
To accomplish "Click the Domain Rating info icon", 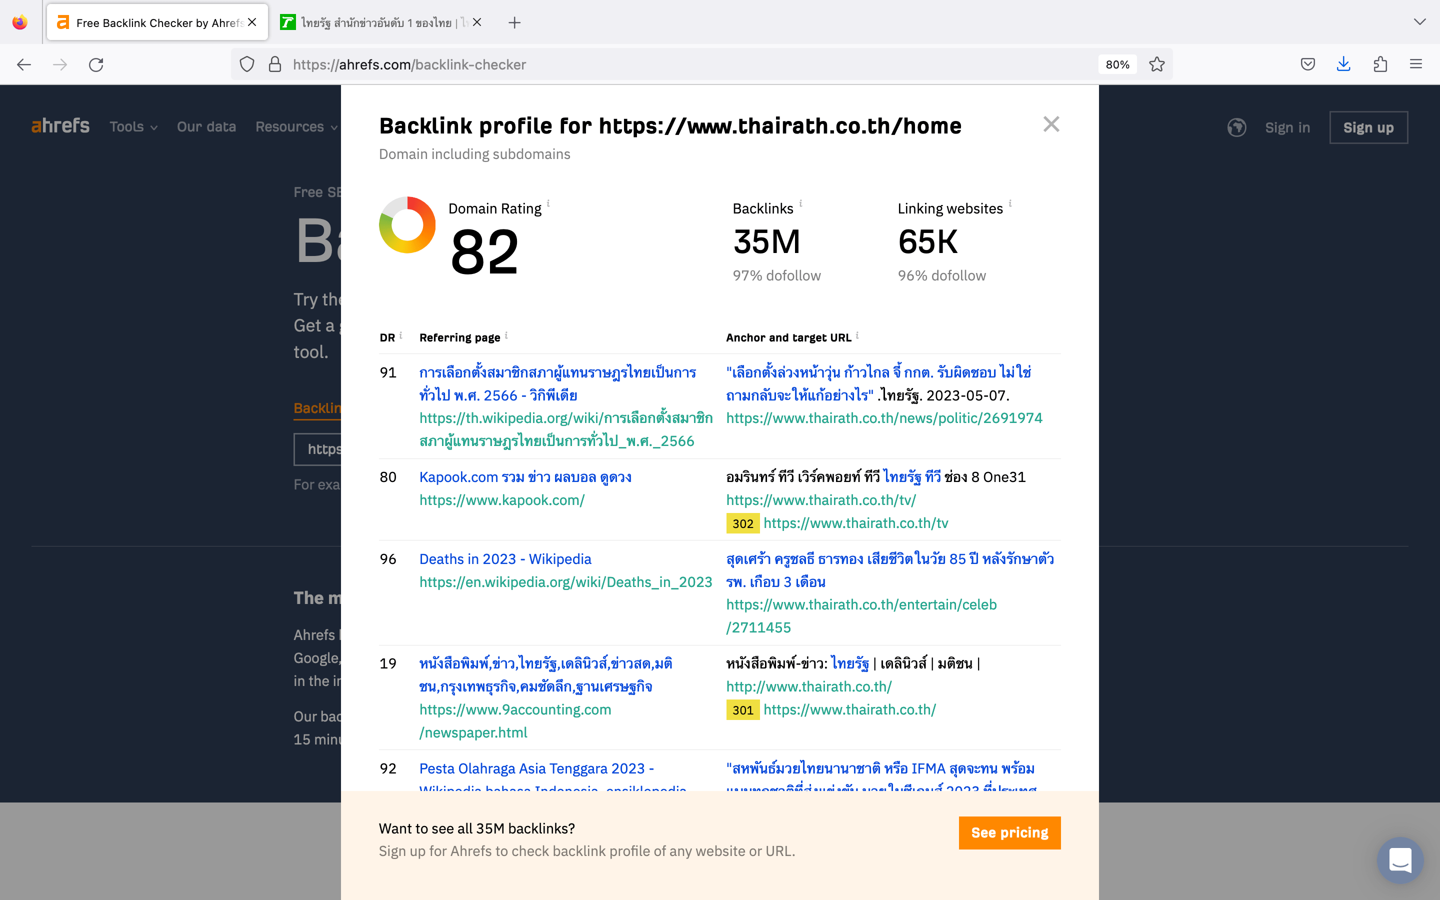I will (548, 203).
